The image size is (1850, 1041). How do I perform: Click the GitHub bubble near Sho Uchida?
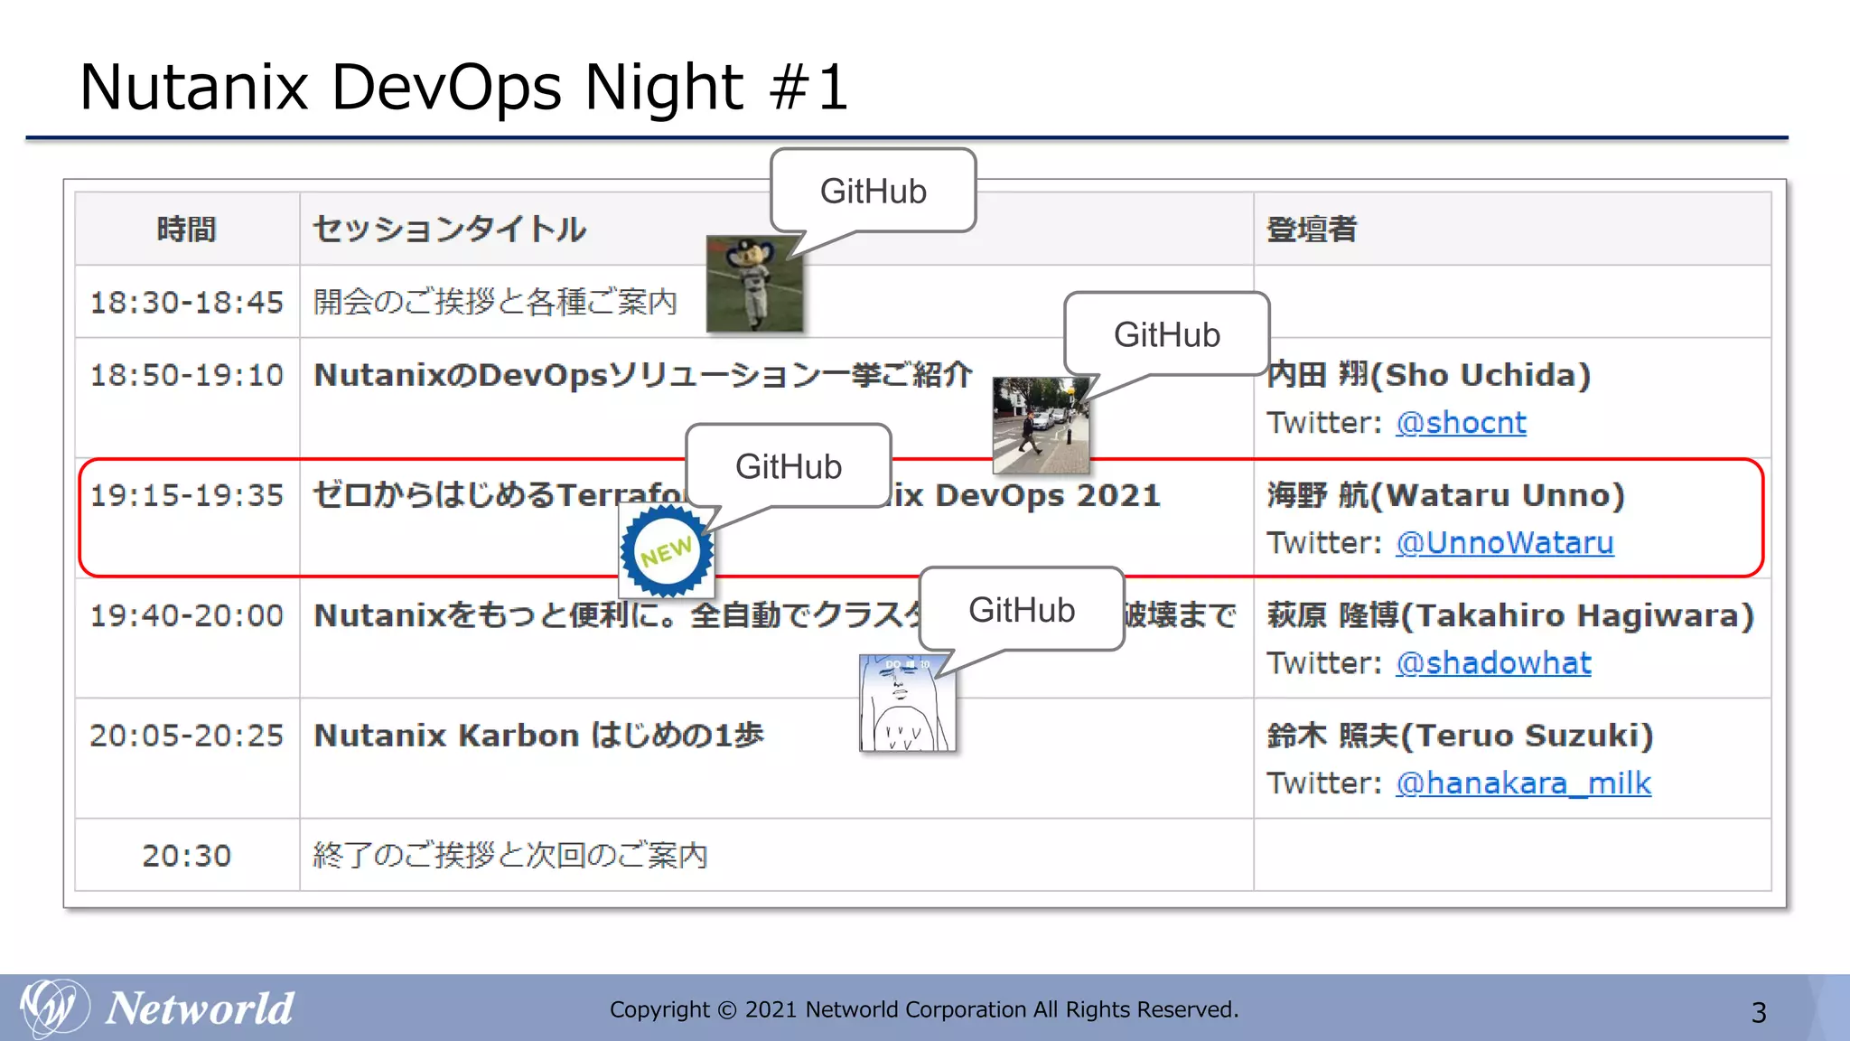(x=1166, y=334)
